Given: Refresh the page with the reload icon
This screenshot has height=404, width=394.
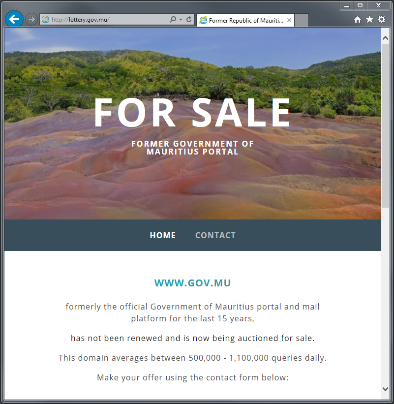Looking at the screenshot, I should coord(189,19).
